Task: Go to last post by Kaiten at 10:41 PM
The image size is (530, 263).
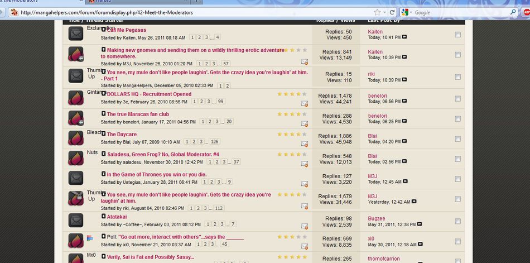Action: click(x=404, y=37)
